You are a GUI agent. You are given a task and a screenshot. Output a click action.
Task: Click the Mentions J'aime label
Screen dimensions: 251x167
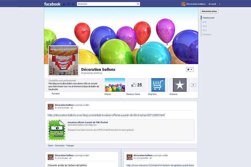coord(133,94)
